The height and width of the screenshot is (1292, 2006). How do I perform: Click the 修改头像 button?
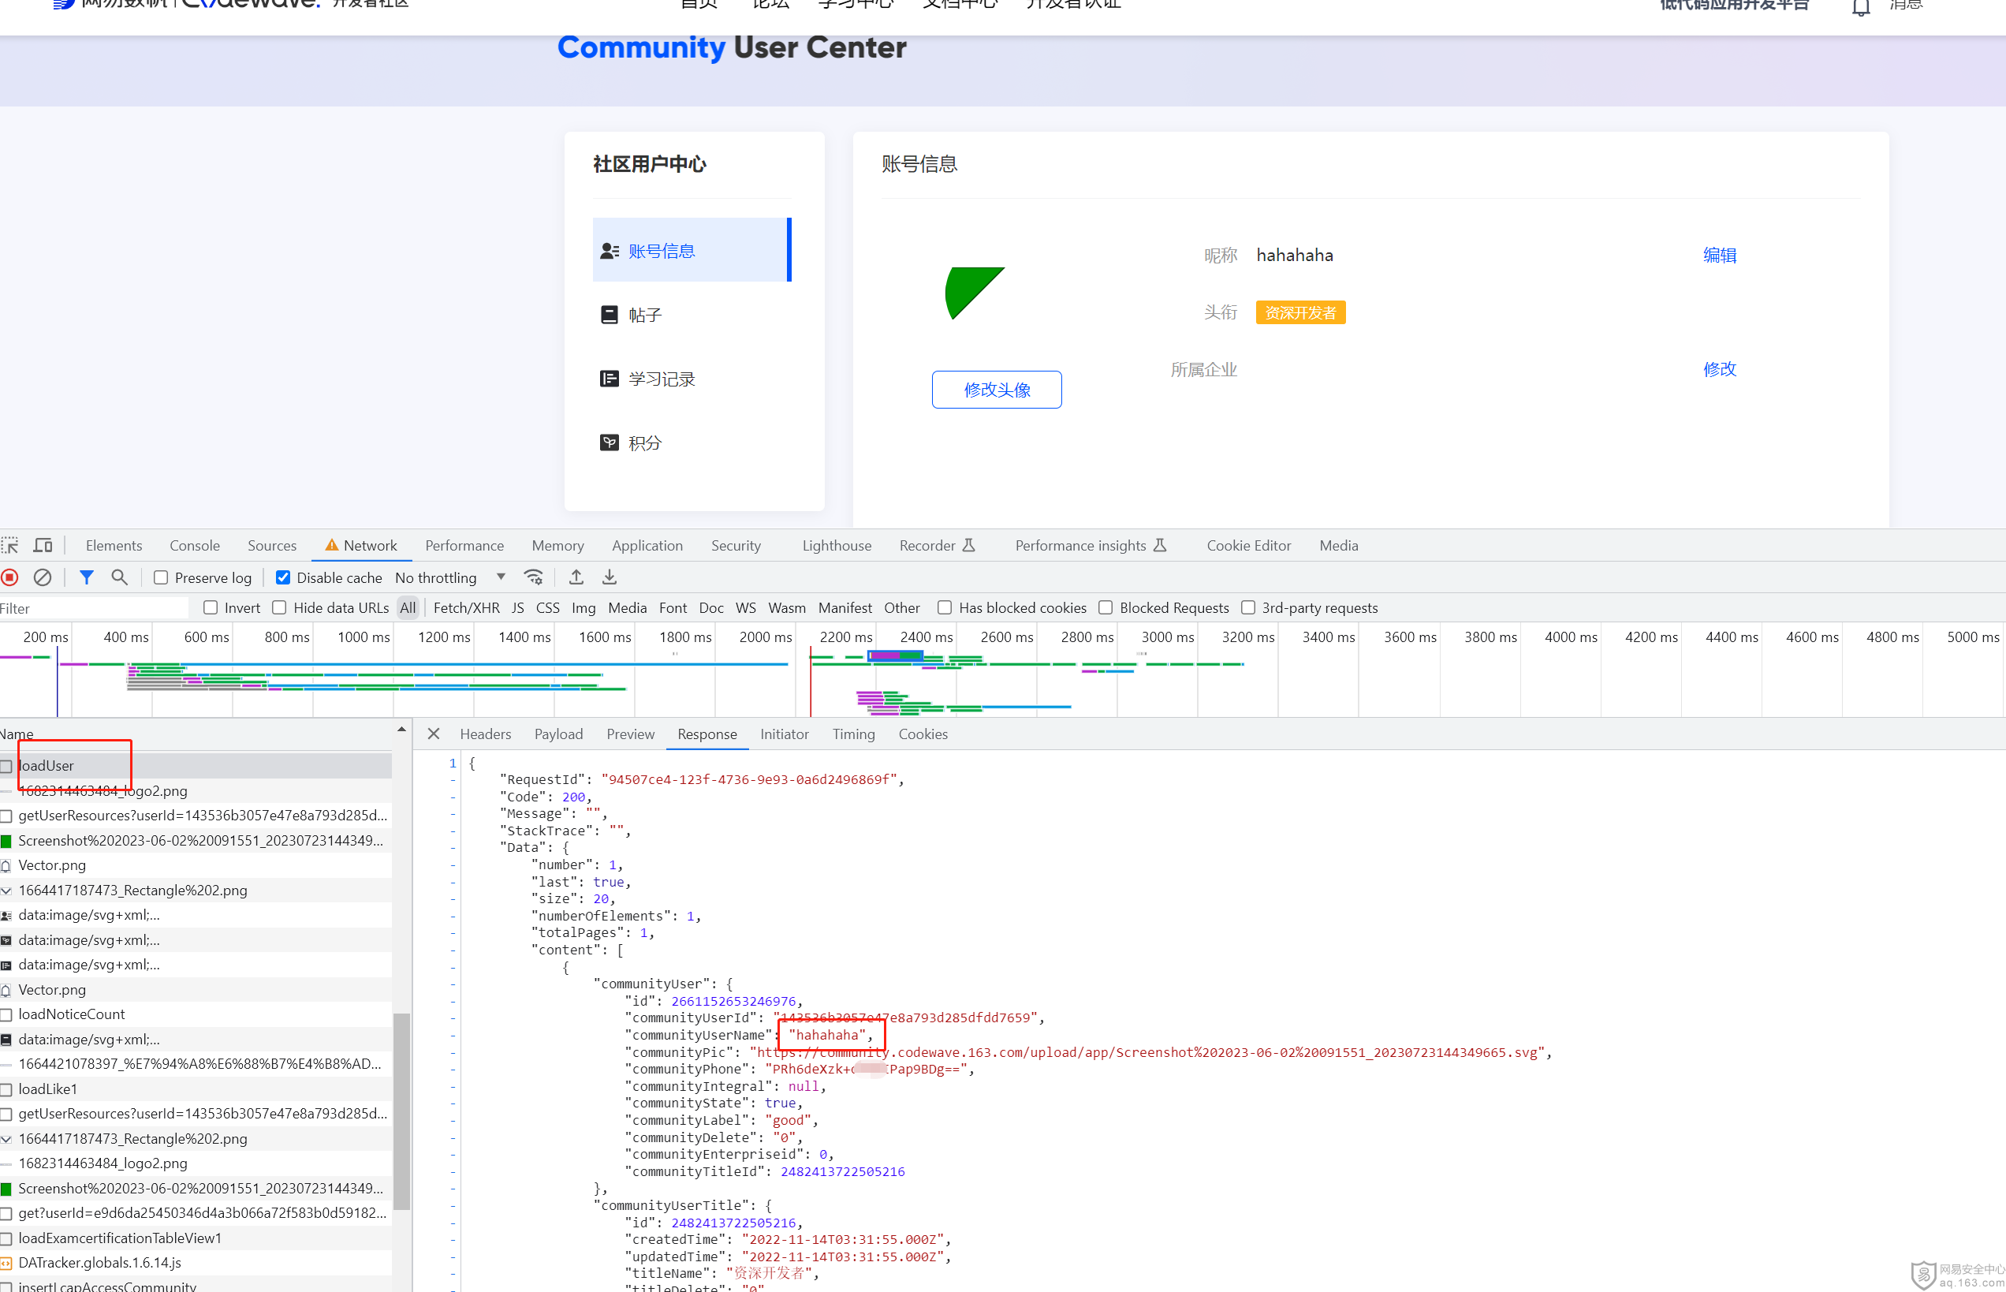coord(996,390)
